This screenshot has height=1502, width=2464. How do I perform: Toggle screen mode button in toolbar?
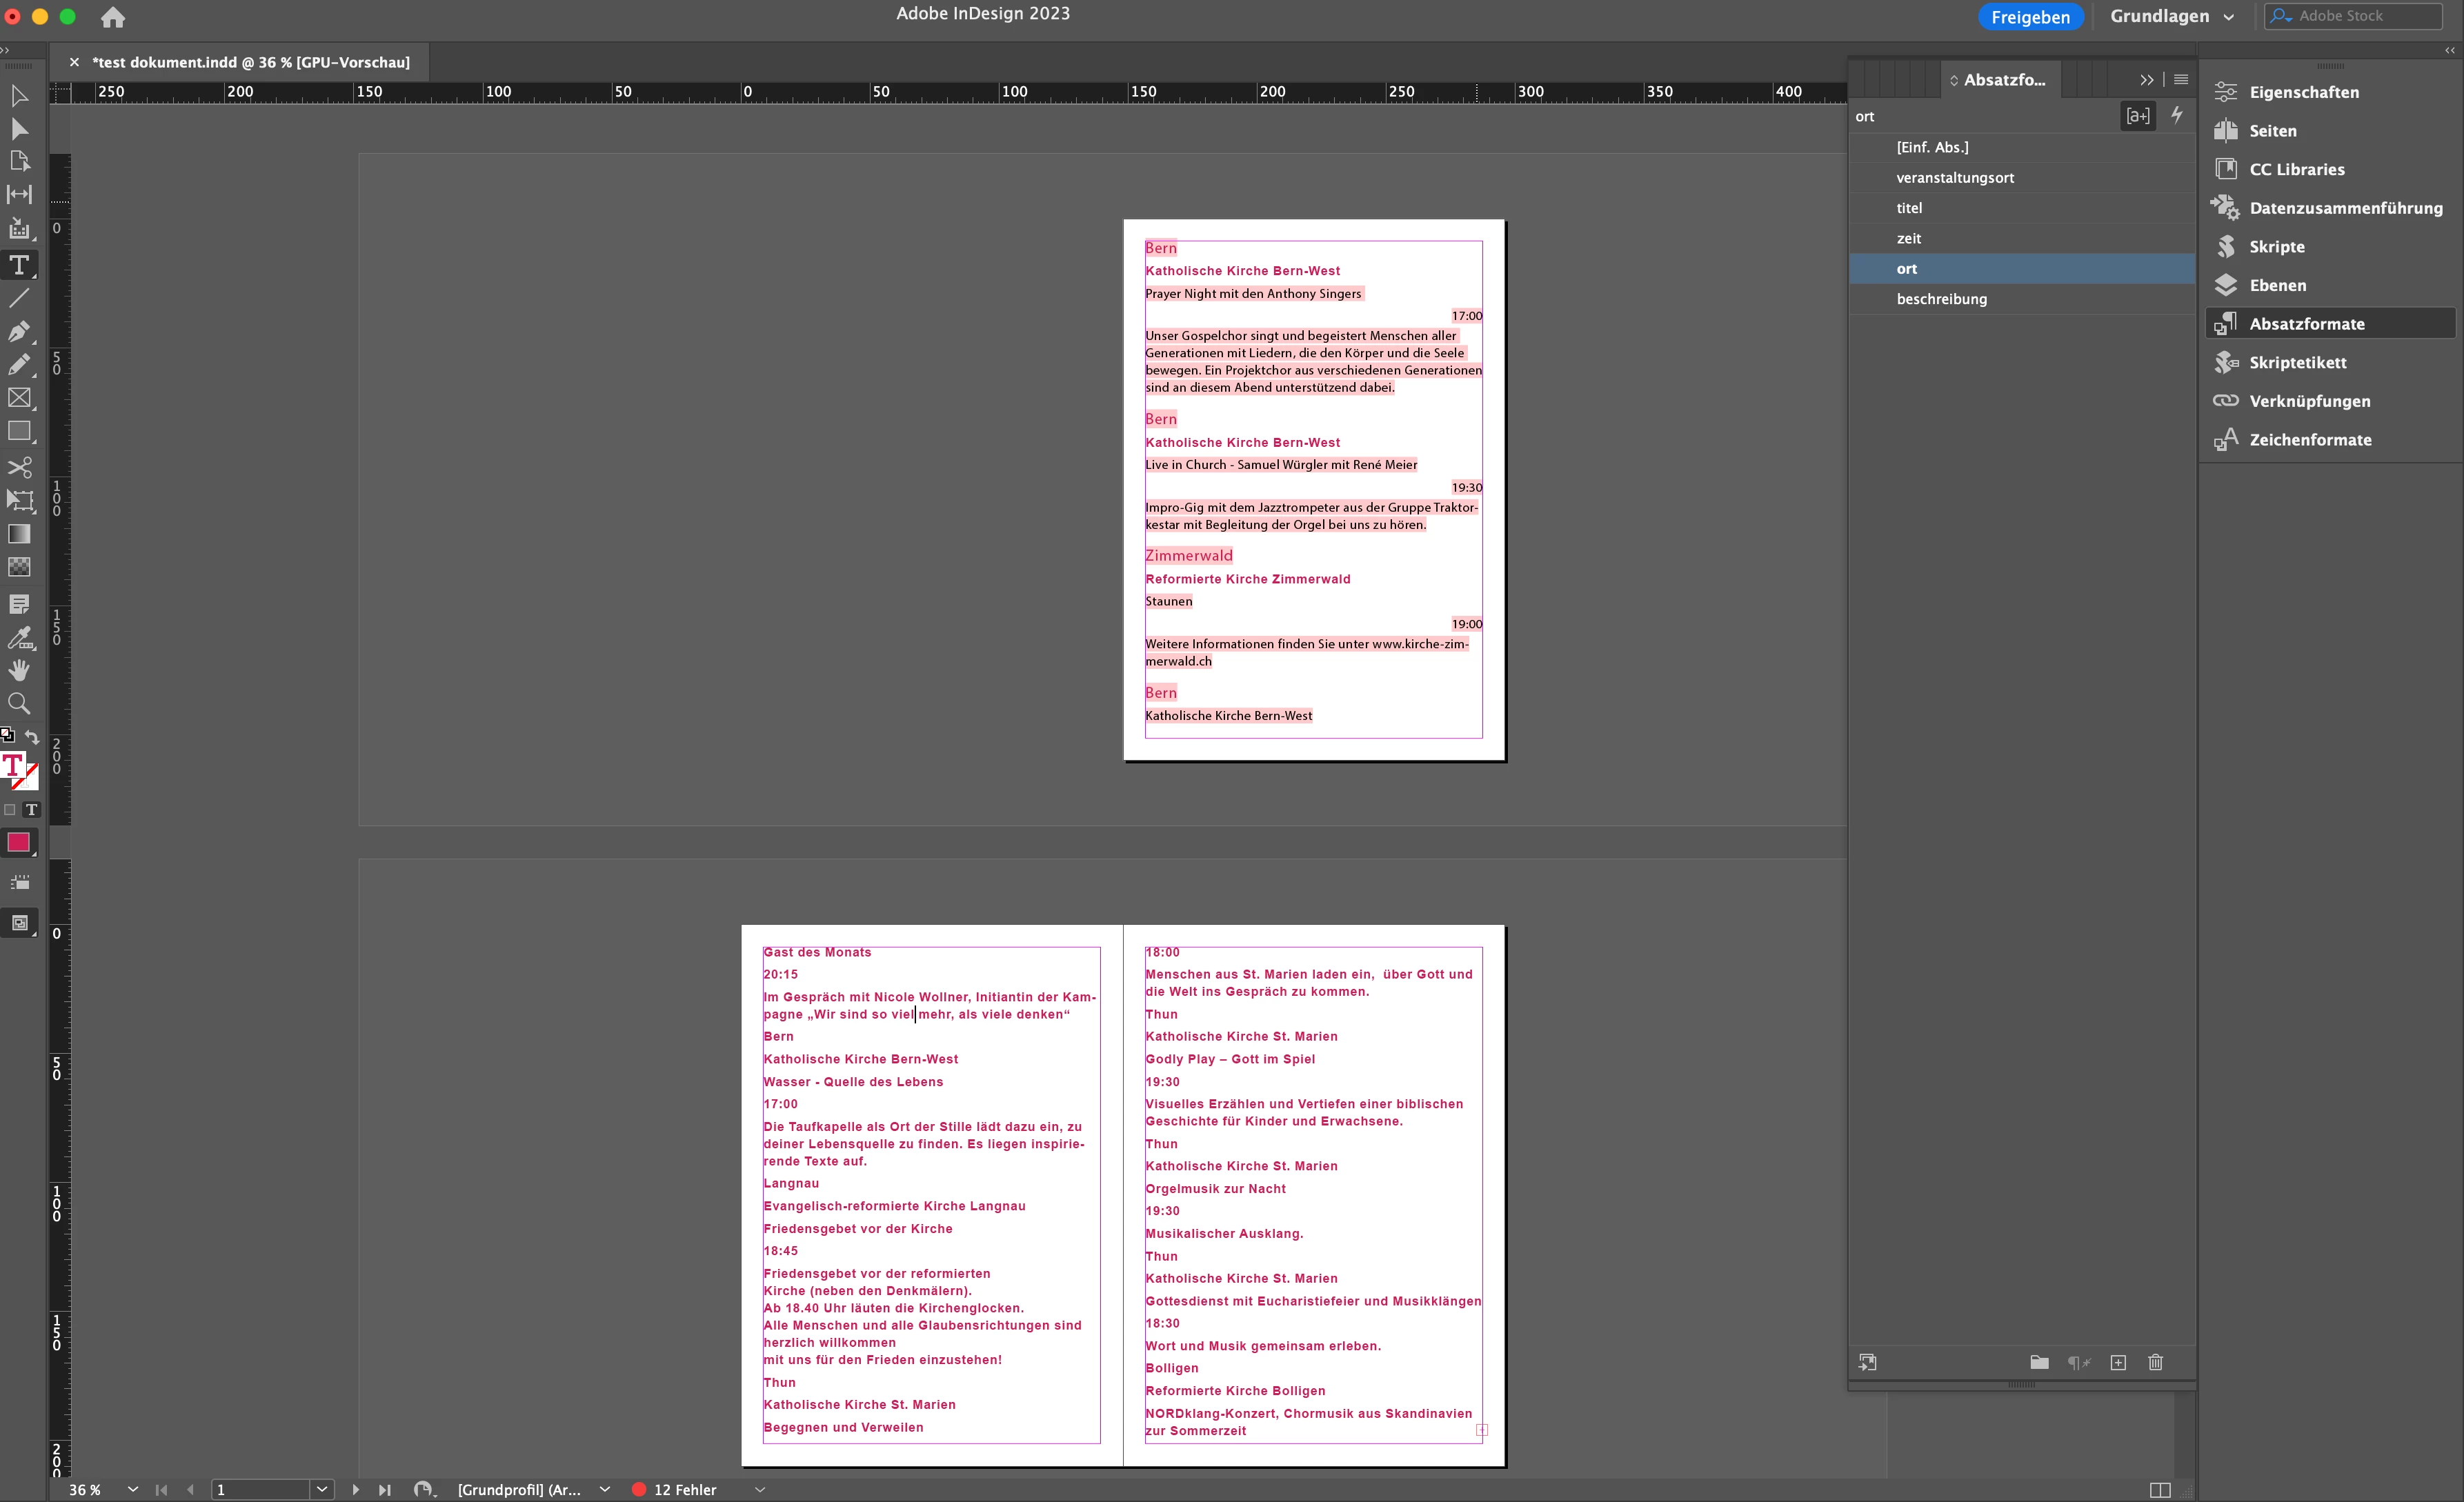click(x=19, y=922)
